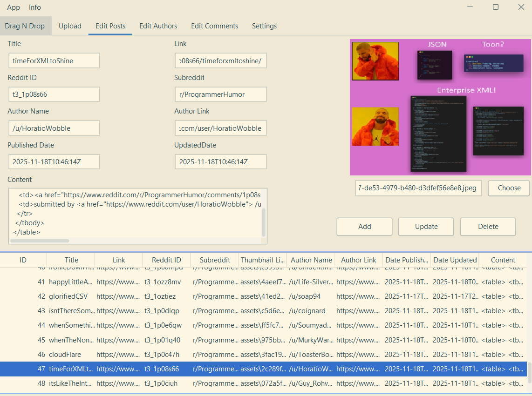Click the Choose button
The image size is (532, 396).
click(x=509, y=188)
